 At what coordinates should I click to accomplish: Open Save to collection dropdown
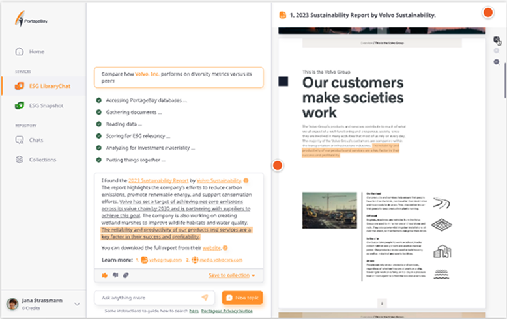[x=231, y=275]
